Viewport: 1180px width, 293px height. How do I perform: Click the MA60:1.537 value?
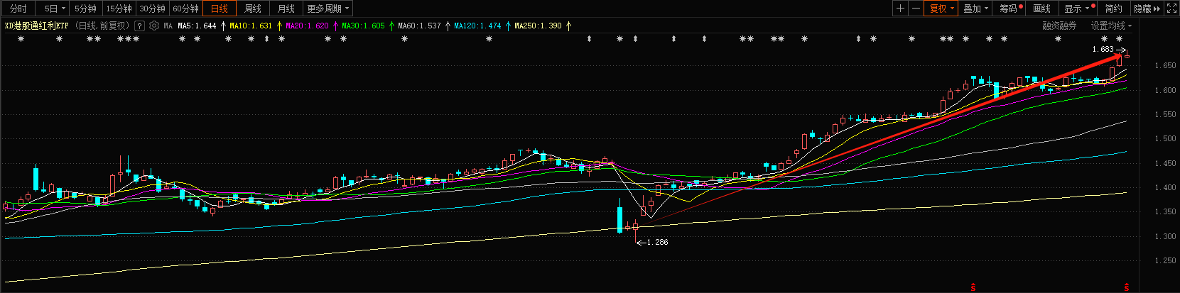419,26
